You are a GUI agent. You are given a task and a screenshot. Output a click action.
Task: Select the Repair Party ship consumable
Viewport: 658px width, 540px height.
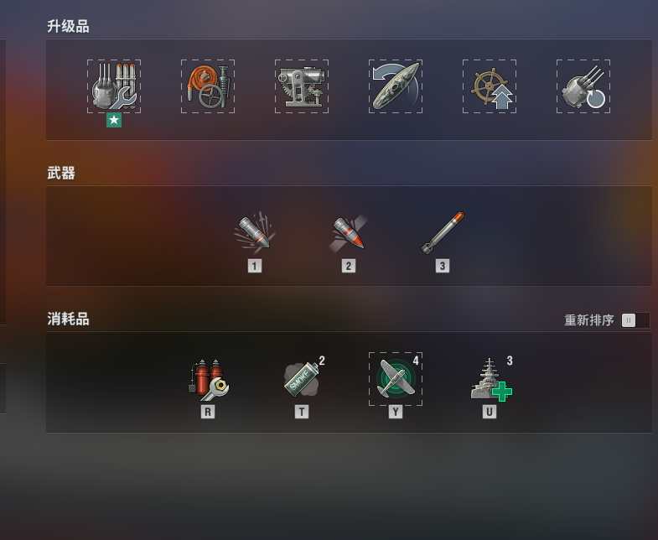tap(490, 380)
